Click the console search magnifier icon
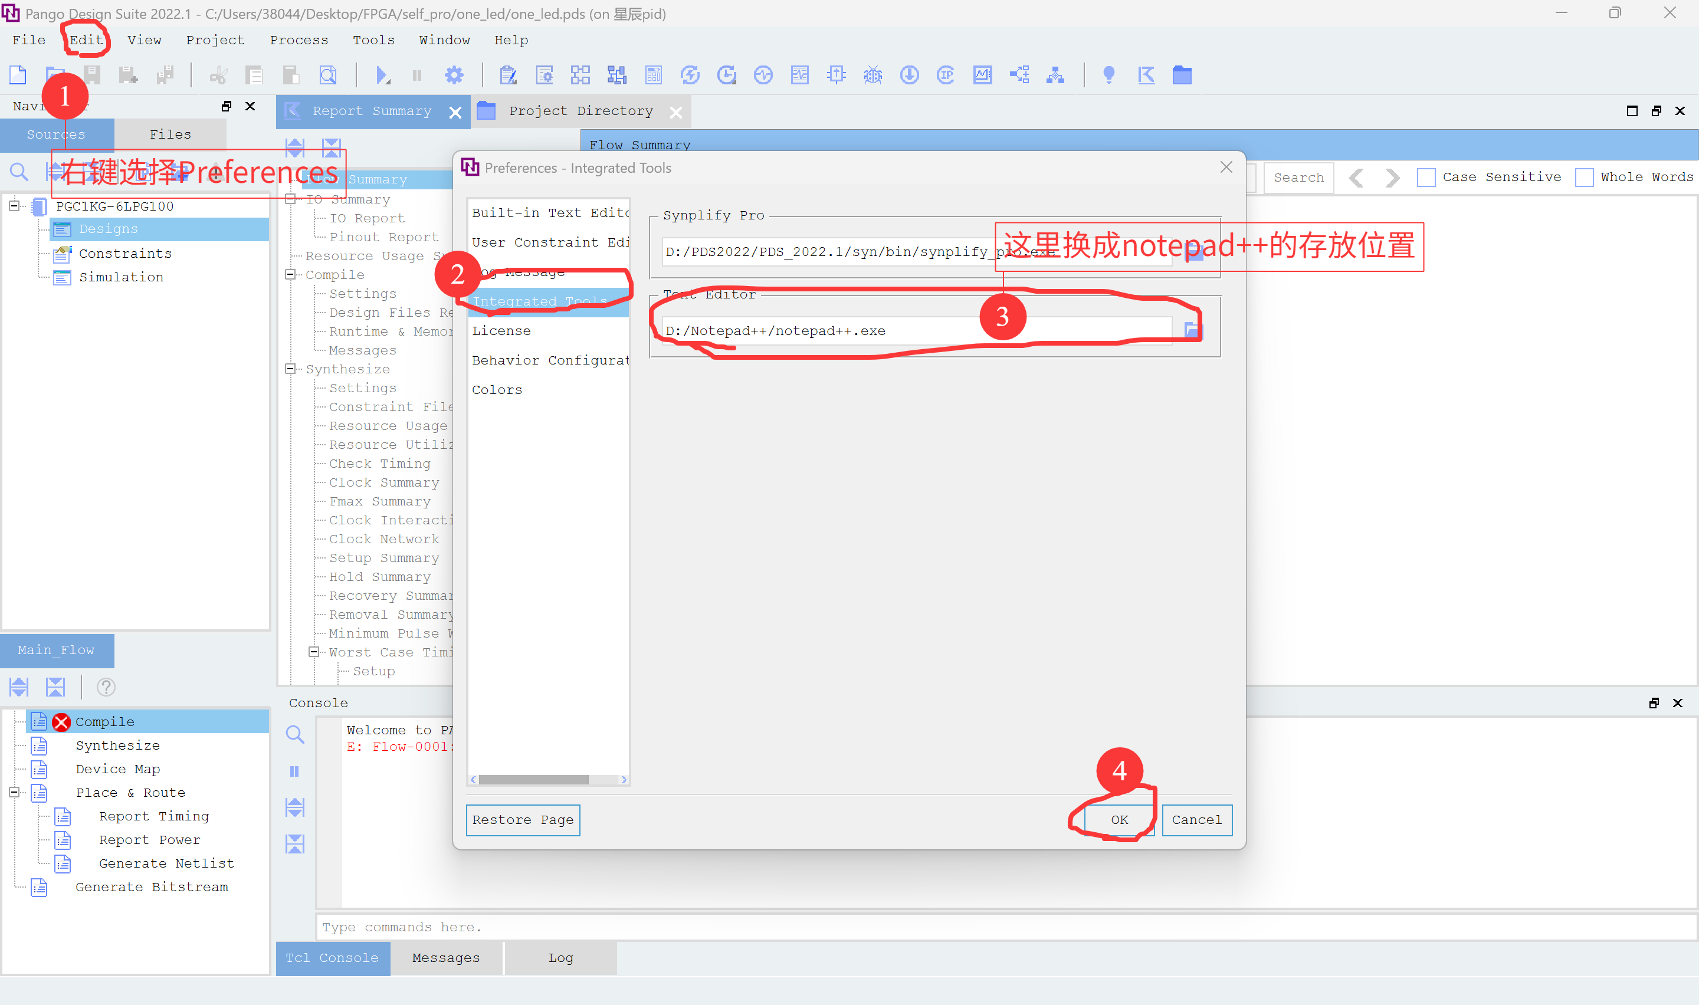1699x1005 pixels. [294, 734]
